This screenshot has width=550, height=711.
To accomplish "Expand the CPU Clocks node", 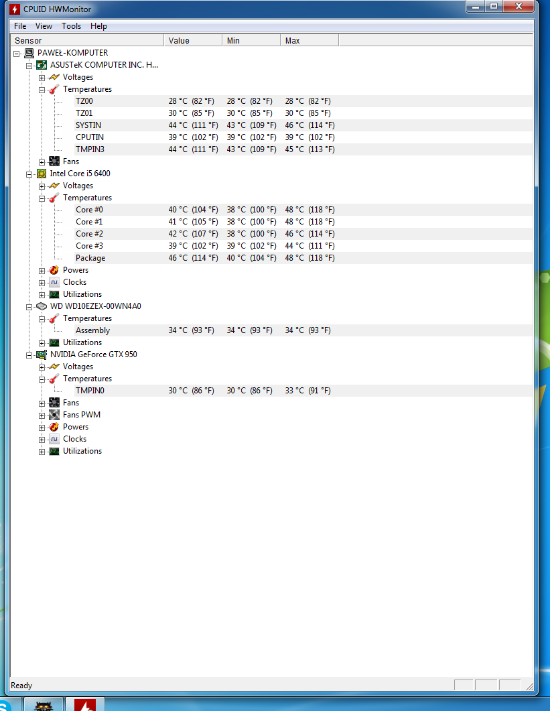I will (x=42, y=283).
